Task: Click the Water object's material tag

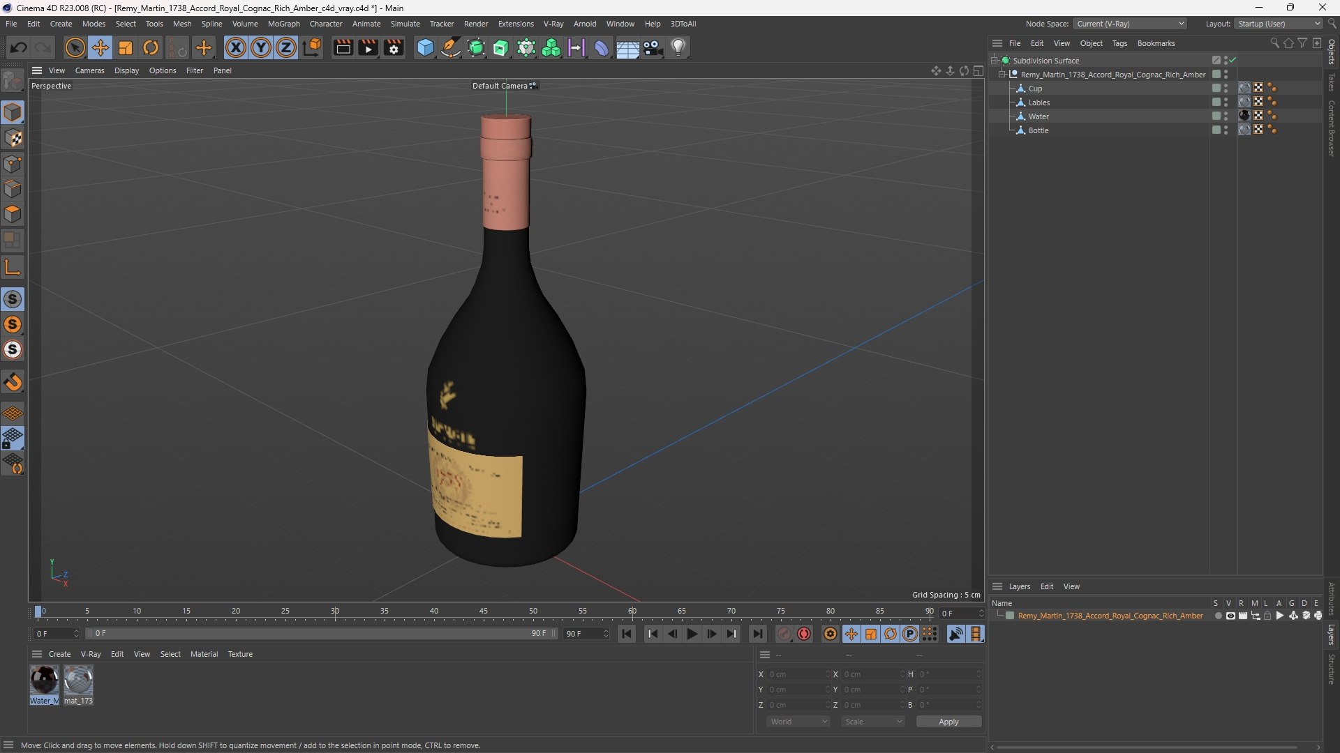Action: (1244, 116)
